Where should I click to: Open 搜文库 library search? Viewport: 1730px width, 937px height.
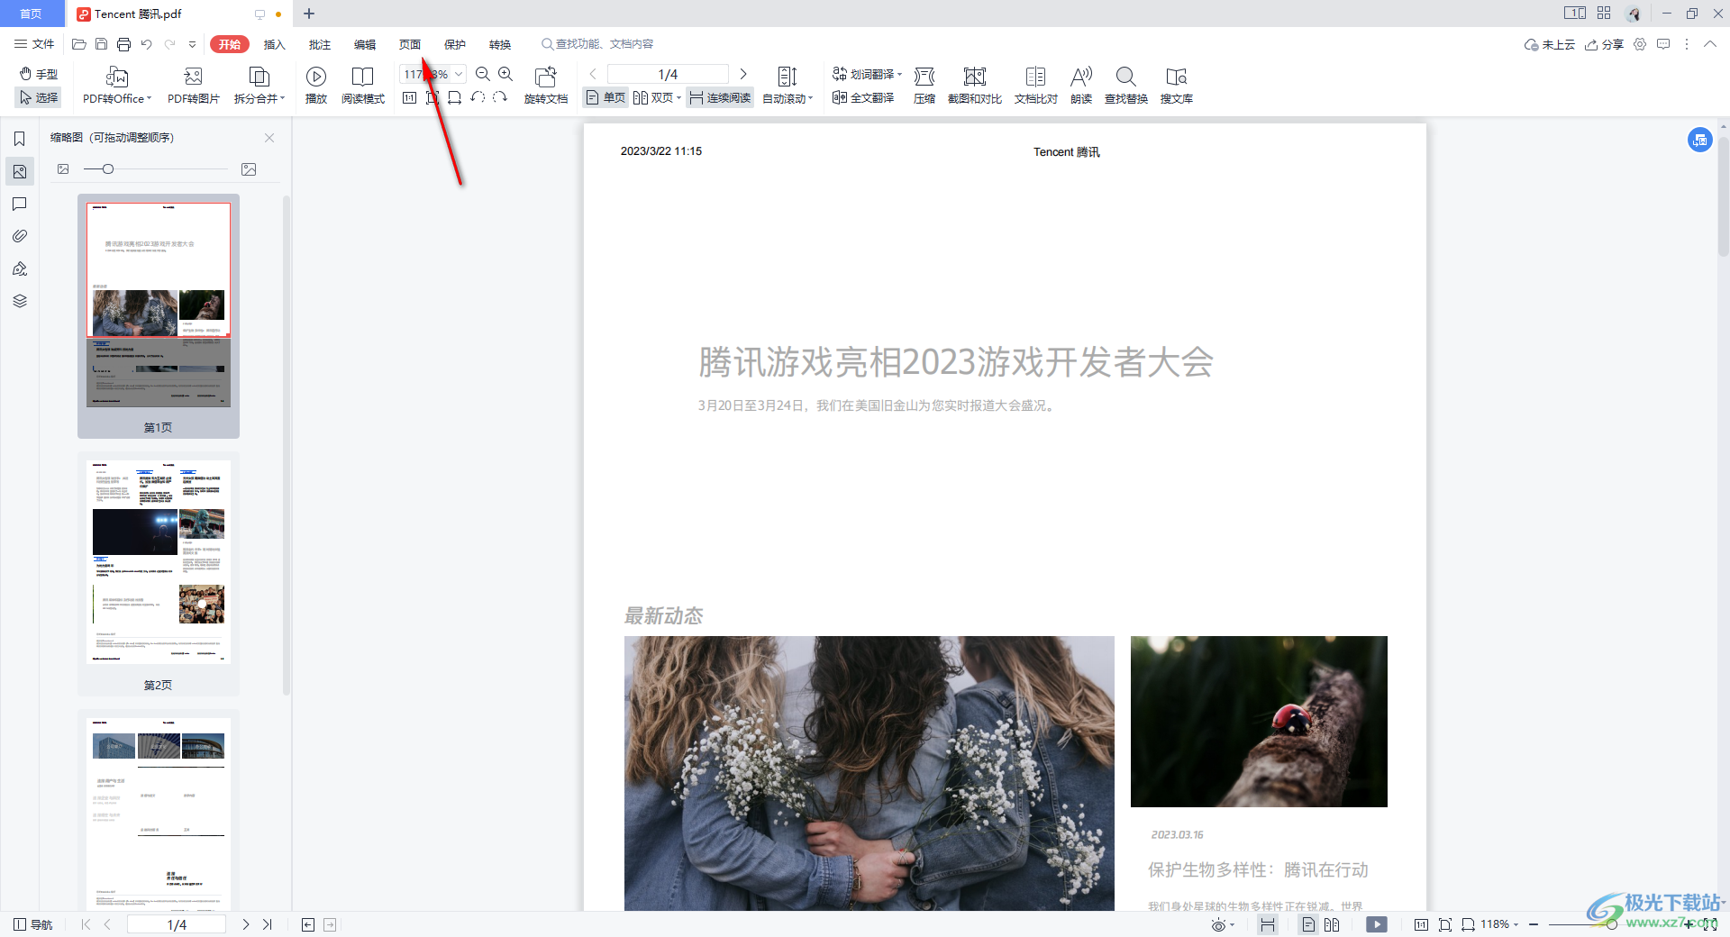1177,86
